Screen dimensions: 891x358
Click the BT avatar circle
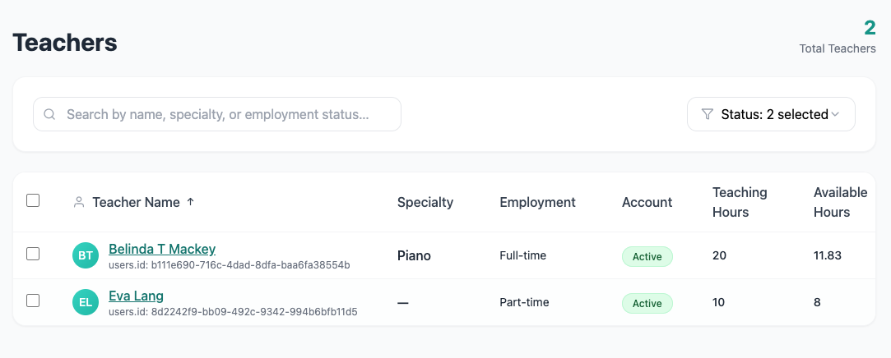coord(86,256)
